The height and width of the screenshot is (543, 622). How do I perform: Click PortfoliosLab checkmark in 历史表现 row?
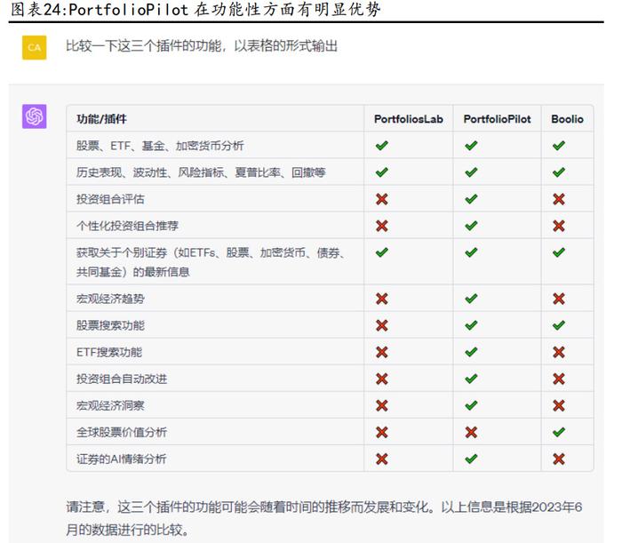(381, 172)
